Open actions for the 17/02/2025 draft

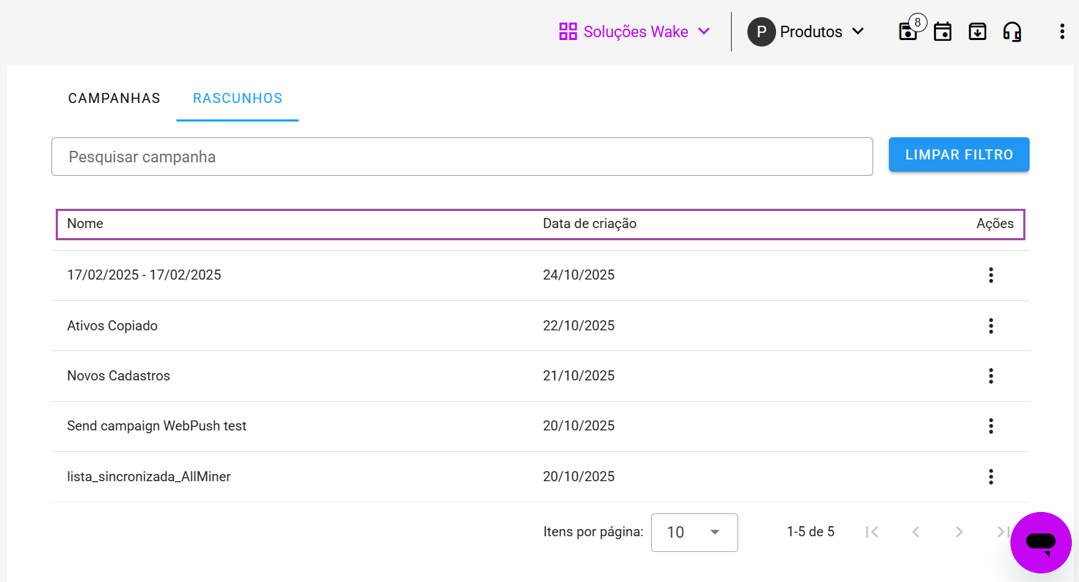tap(990, 275)
